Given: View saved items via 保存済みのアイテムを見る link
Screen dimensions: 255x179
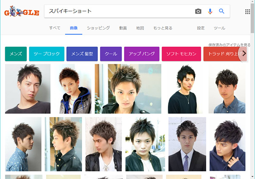Looking at the screenshot, I should click(x=229, y=45).
